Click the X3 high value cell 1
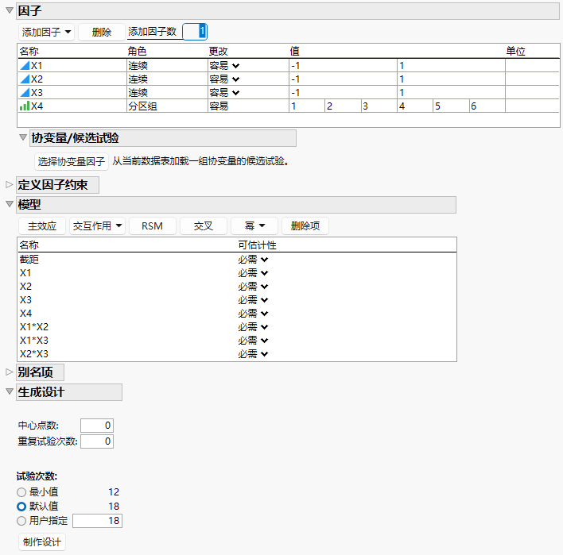The image size is (563, 555). click(451, 92)
